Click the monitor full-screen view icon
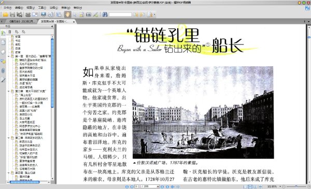 point(44,14)
